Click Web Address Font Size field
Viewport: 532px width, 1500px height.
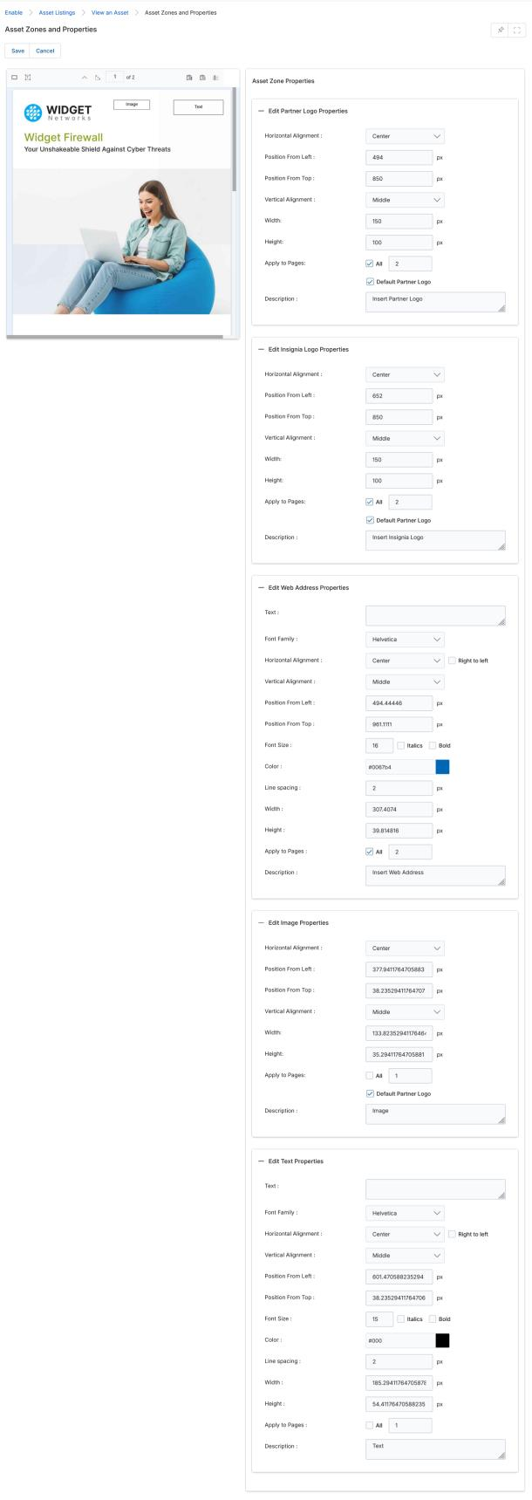click(379, 745)
